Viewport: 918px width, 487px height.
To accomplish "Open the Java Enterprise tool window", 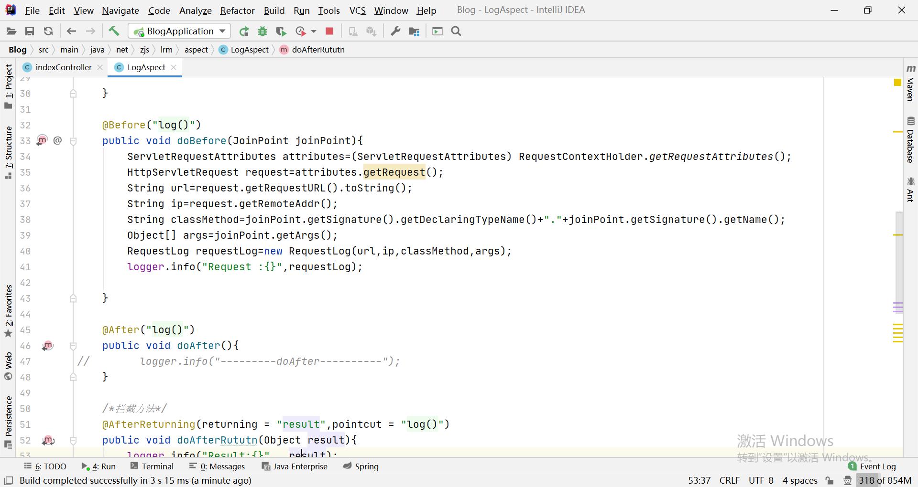I will tap(295, 466).
